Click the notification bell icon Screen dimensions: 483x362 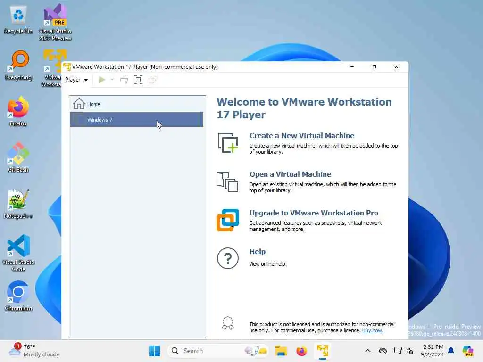click(x=451, y=351)
